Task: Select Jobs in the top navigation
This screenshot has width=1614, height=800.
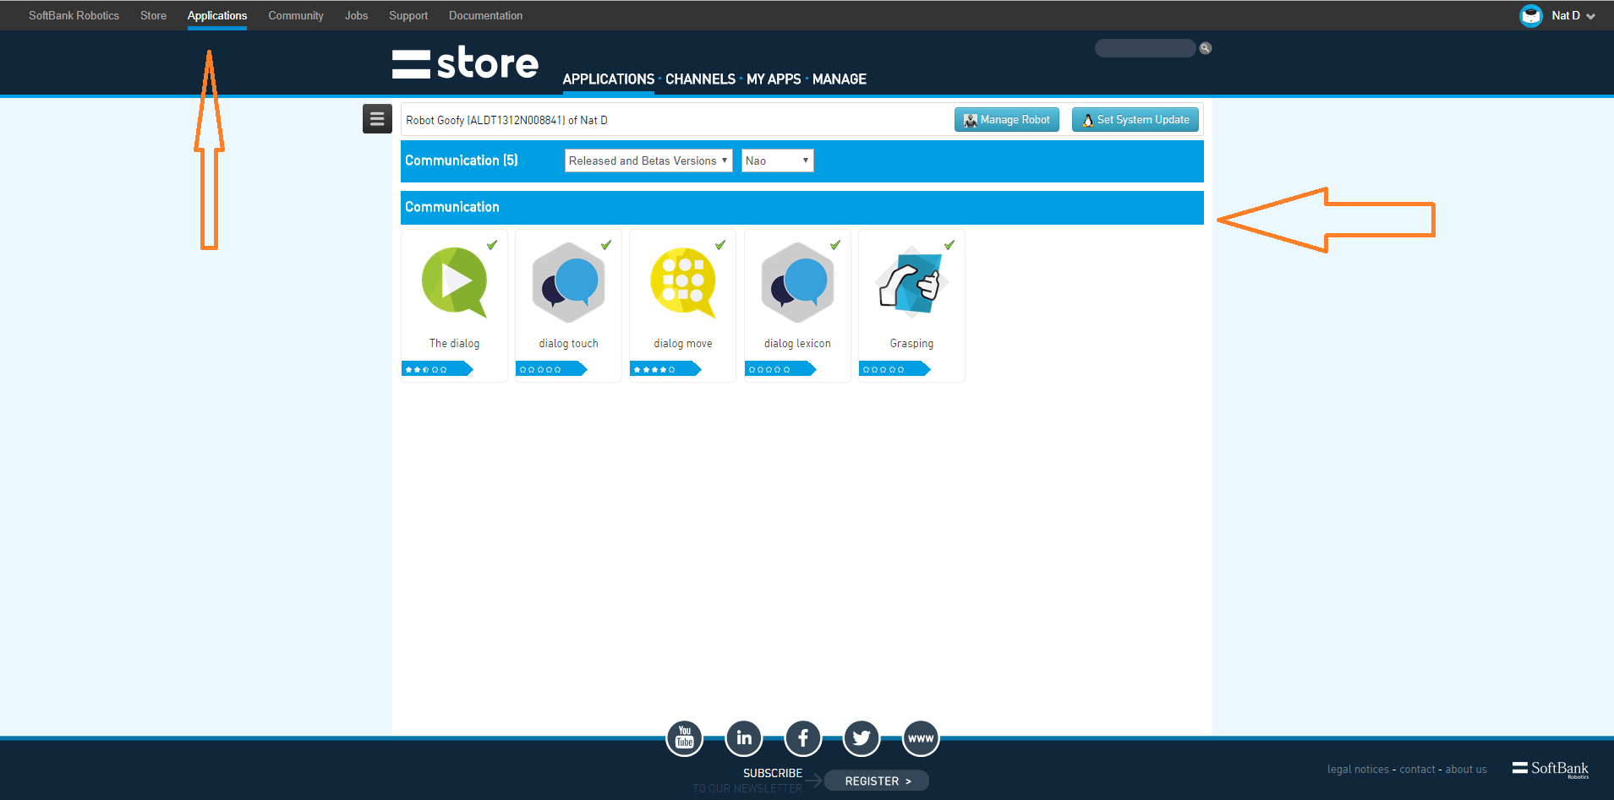Action: [x=356, y=15]
